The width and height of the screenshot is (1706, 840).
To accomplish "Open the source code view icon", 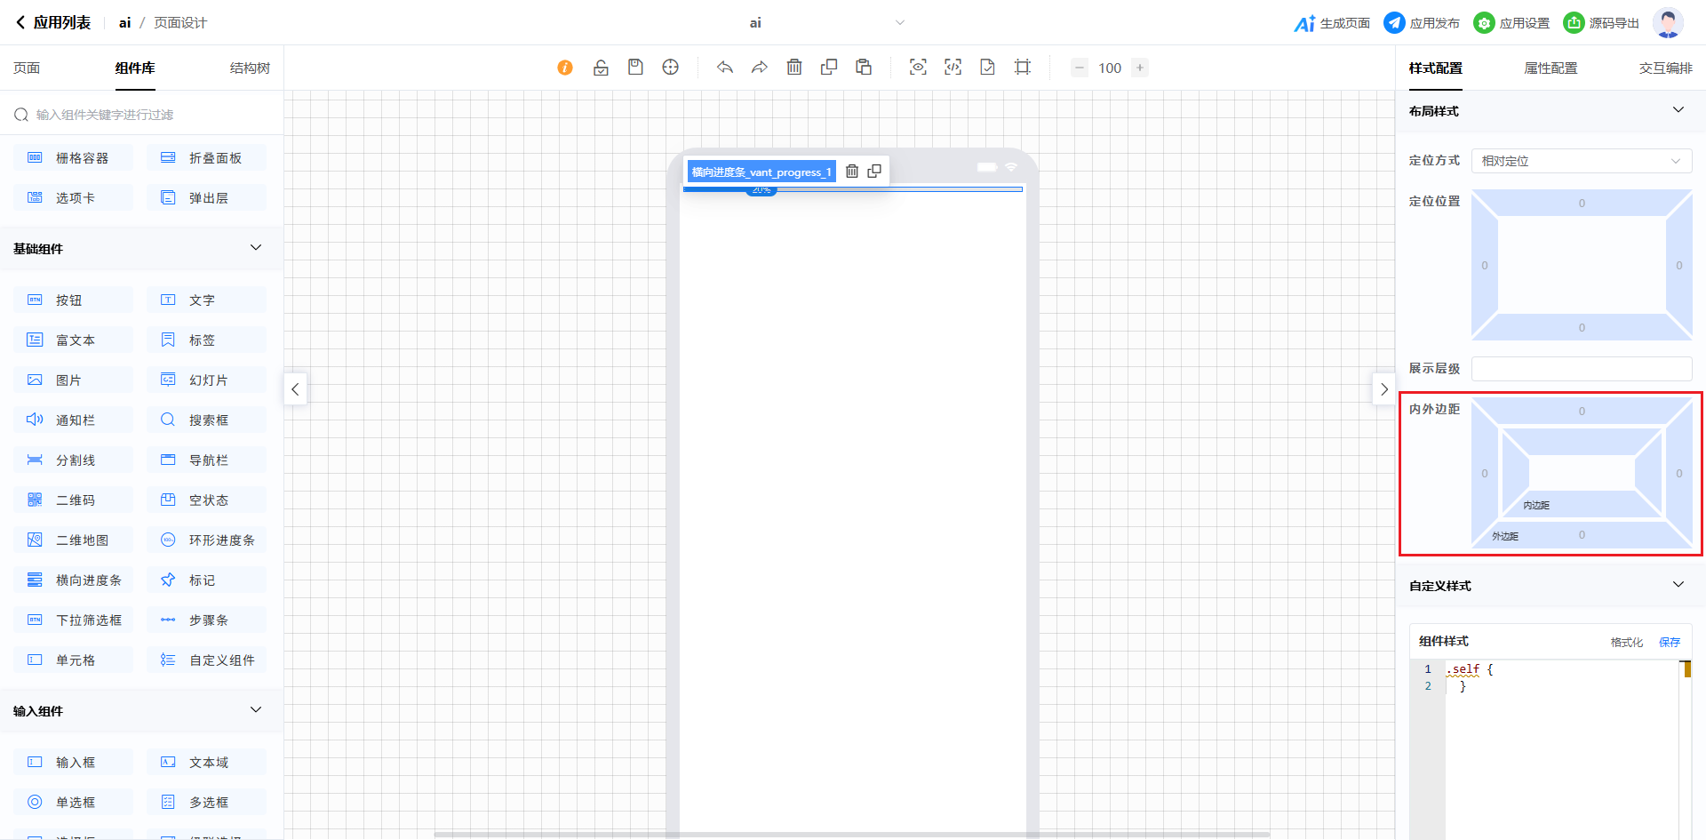I will coord(953,68).
